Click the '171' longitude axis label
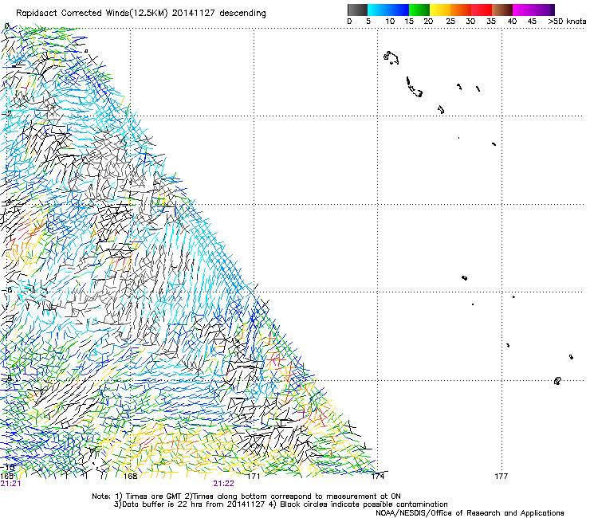This screenshot has height=518, width=590. click(254, 477)
